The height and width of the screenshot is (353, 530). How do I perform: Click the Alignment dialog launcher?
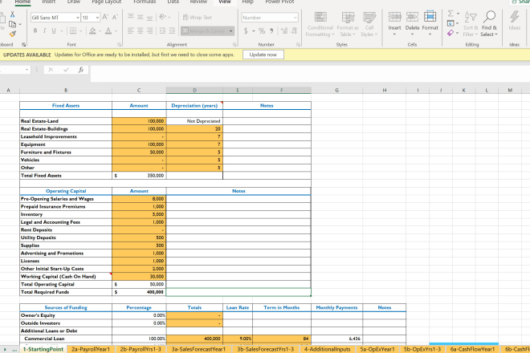tap(234, 45)
